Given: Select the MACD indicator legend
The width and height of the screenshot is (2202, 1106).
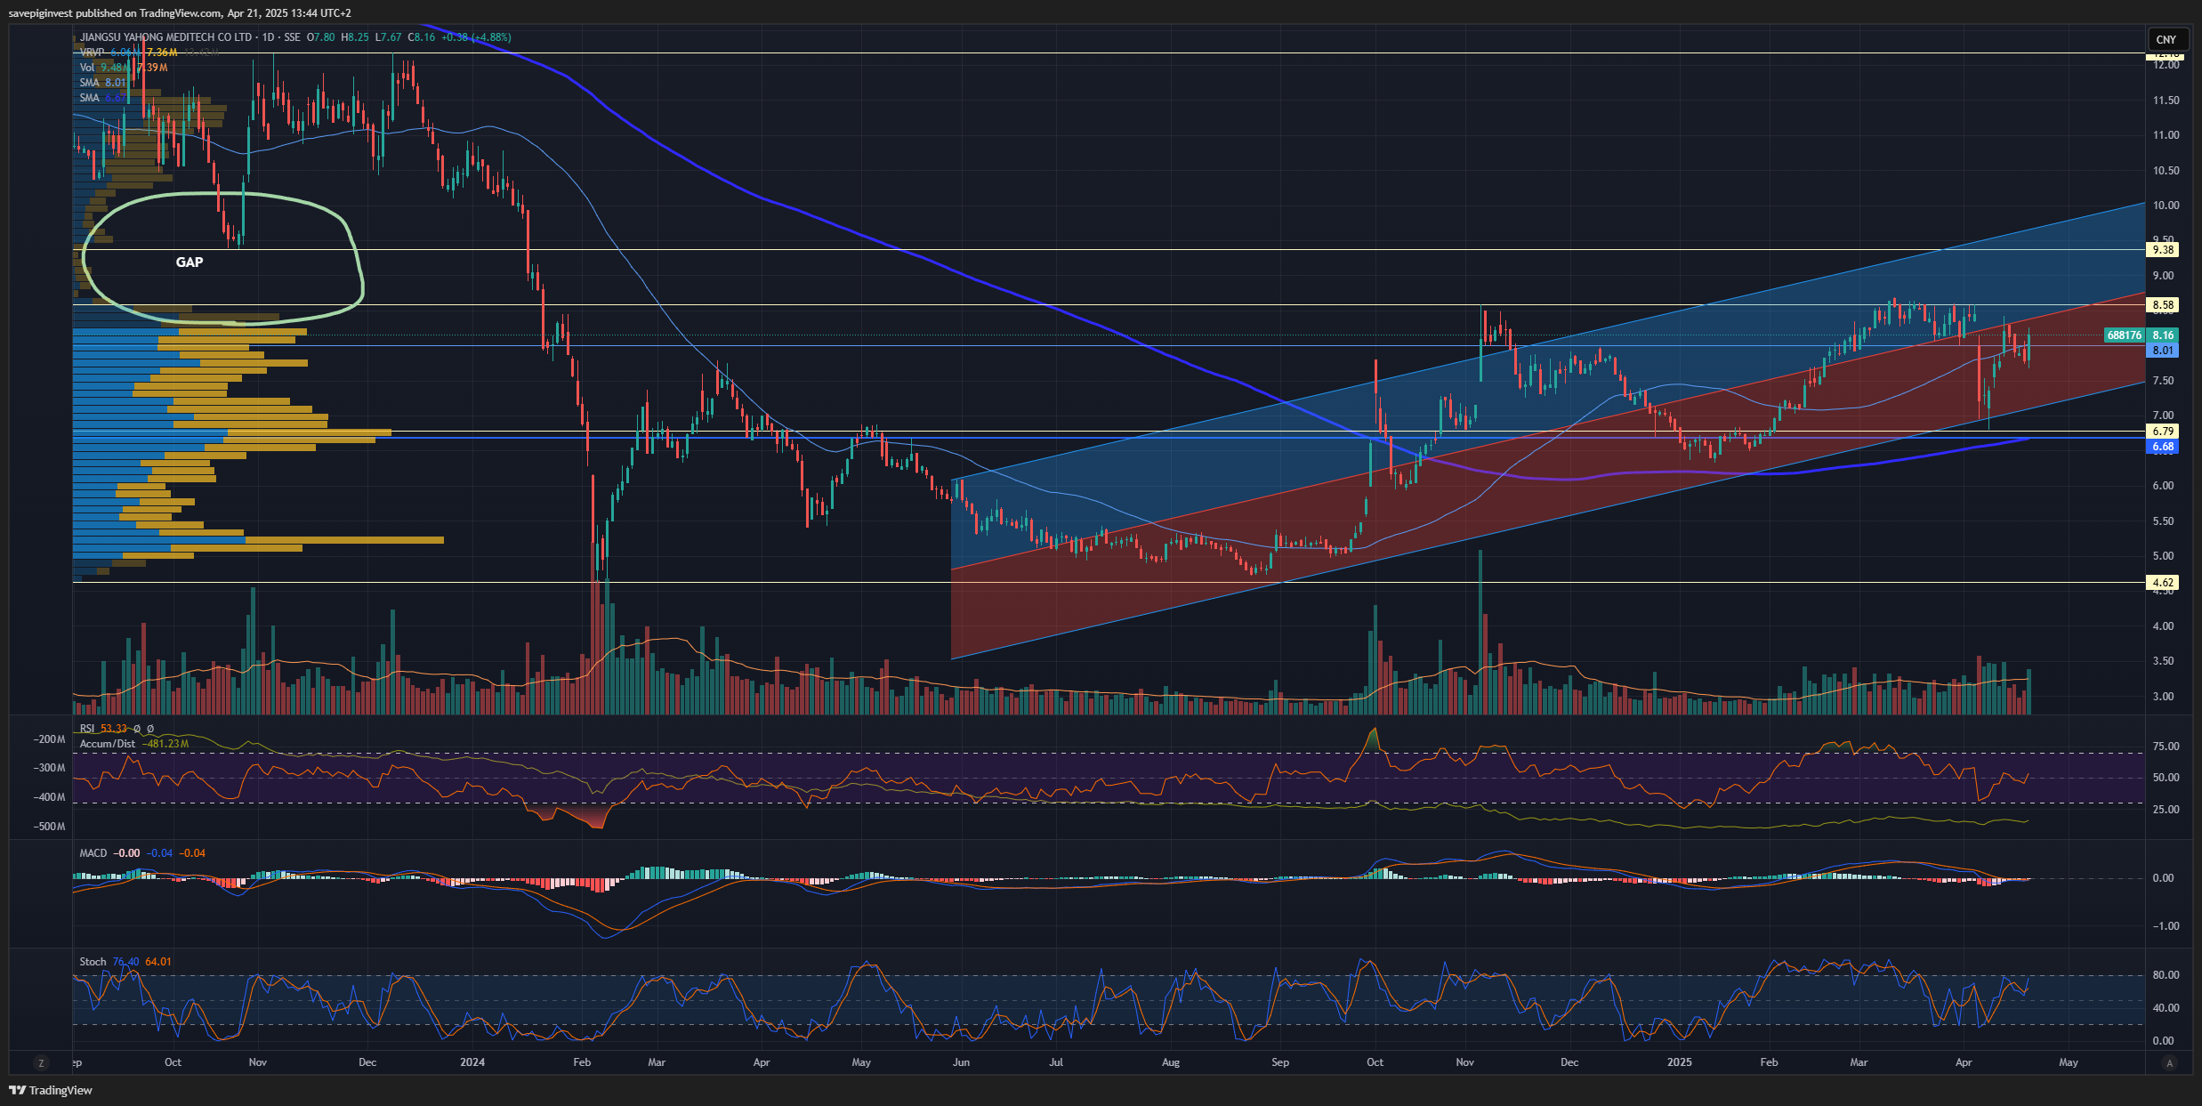Looking at the screenshot, I should (x=93, y=853).
